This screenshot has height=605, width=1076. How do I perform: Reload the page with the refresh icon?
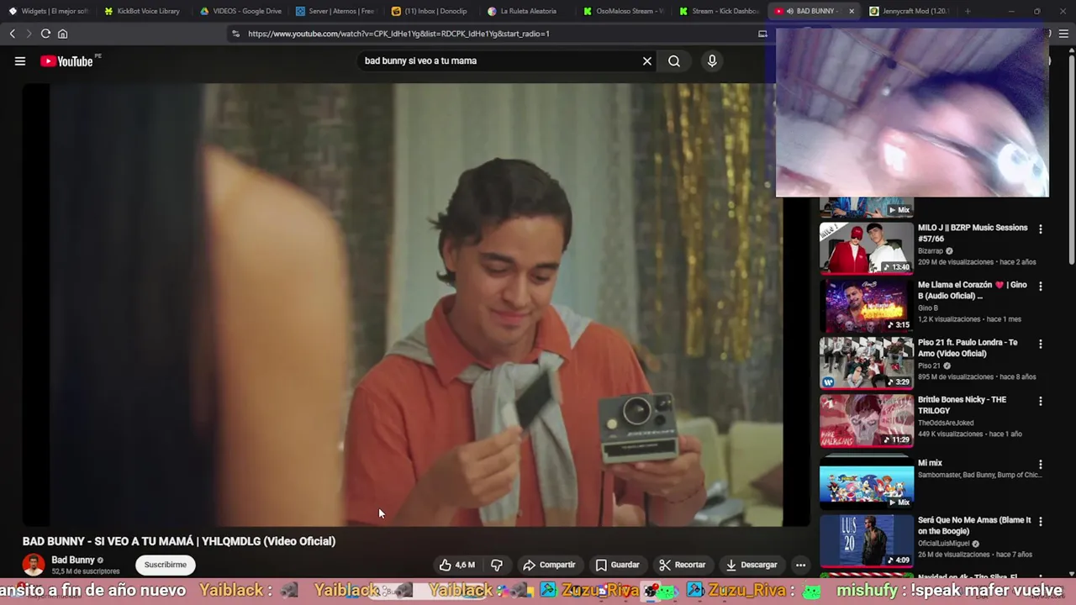(45, 34)
